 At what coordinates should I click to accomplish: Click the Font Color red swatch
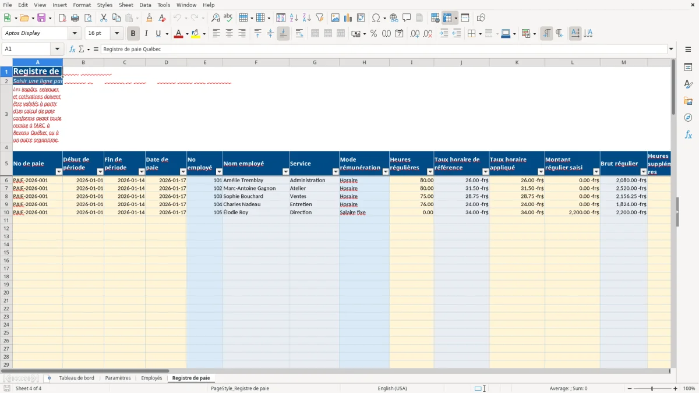coord(178,34)
